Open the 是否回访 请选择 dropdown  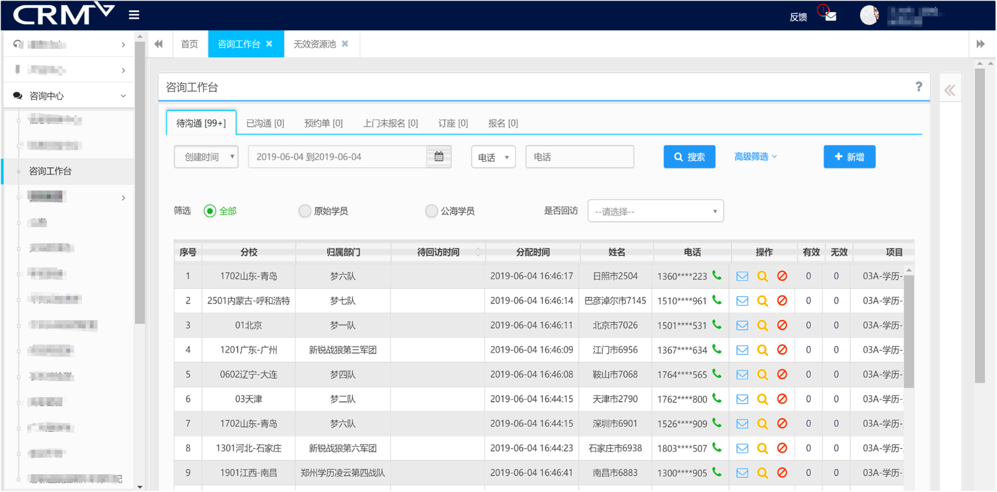[x=655, y=211]
